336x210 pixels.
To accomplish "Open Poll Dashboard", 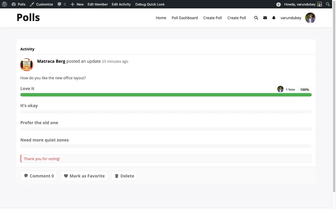I will pos(185,18).
